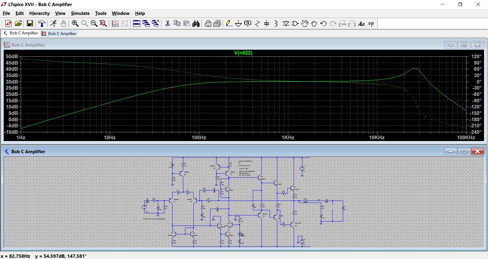Maximize the schematic pane
Image resolution: width=488 pixels, height=259 pixels.
tap(464, 151)
